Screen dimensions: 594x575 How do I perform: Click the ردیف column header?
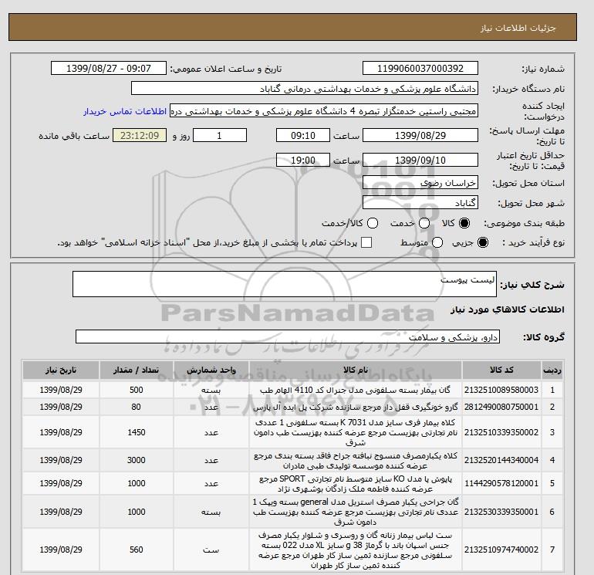pos(552,370)
